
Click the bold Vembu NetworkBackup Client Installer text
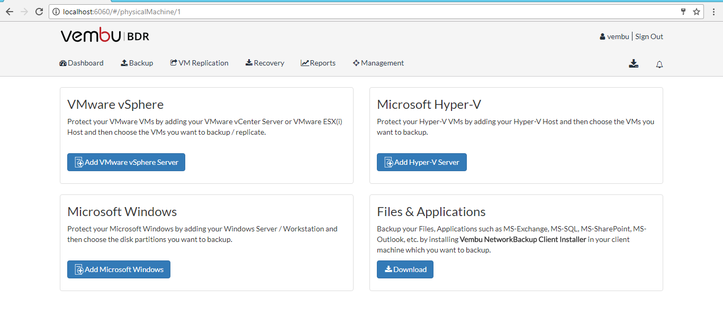pyautogui.click(x=523, y=239)
